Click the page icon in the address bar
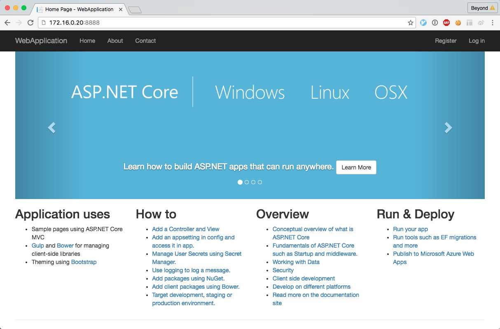 point(44,23)
